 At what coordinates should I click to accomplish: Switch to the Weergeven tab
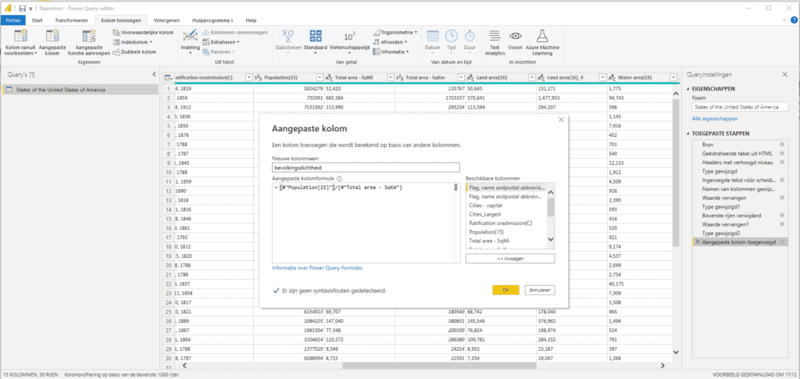[x=166, y=20]
